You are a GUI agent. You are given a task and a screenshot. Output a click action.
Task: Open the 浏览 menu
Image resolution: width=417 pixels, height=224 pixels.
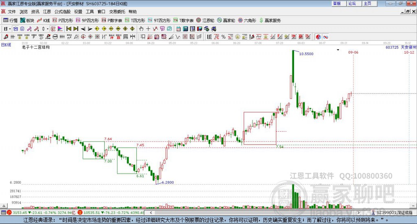pyautogui.click(x=23, y=12)
